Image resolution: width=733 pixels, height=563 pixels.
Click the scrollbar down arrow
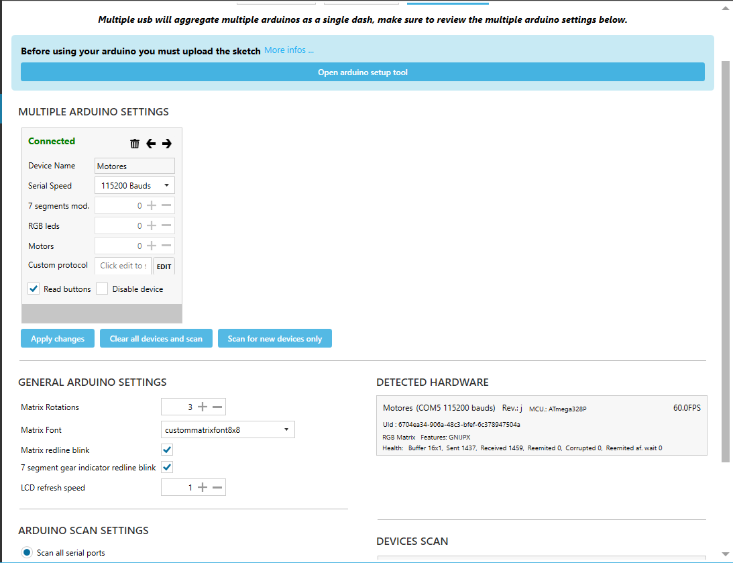[726, 554]
